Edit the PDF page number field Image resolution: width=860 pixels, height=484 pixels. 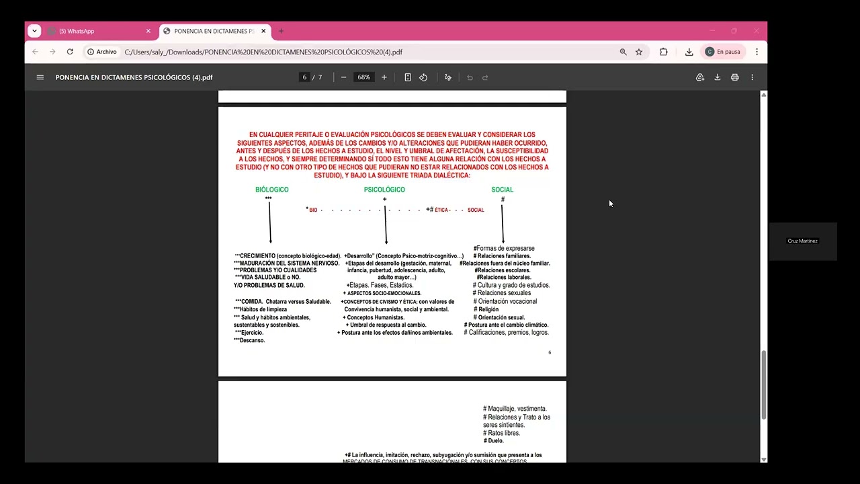coord(304,77)
